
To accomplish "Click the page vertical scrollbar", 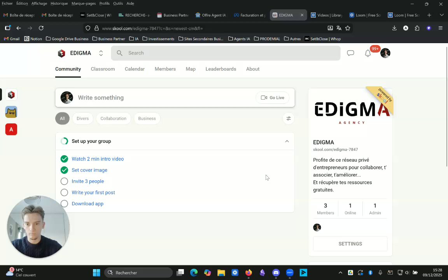I will (446, 106).
